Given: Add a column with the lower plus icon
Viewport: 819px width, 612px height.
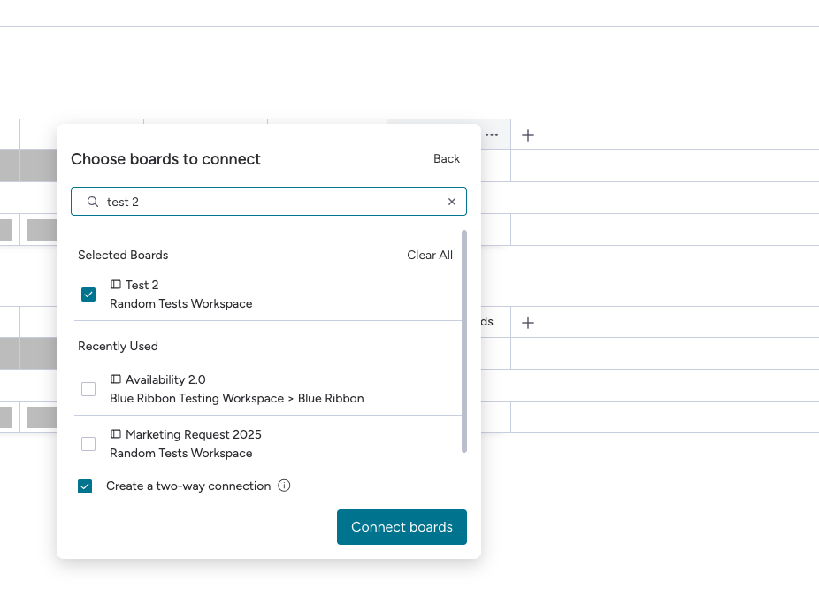Looking at the screenshot, I should (528, 323).
